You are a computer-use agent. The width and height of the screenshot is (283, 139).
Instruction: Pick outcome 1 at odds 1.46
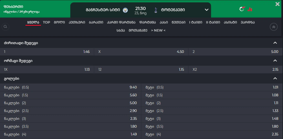point(47,52)
